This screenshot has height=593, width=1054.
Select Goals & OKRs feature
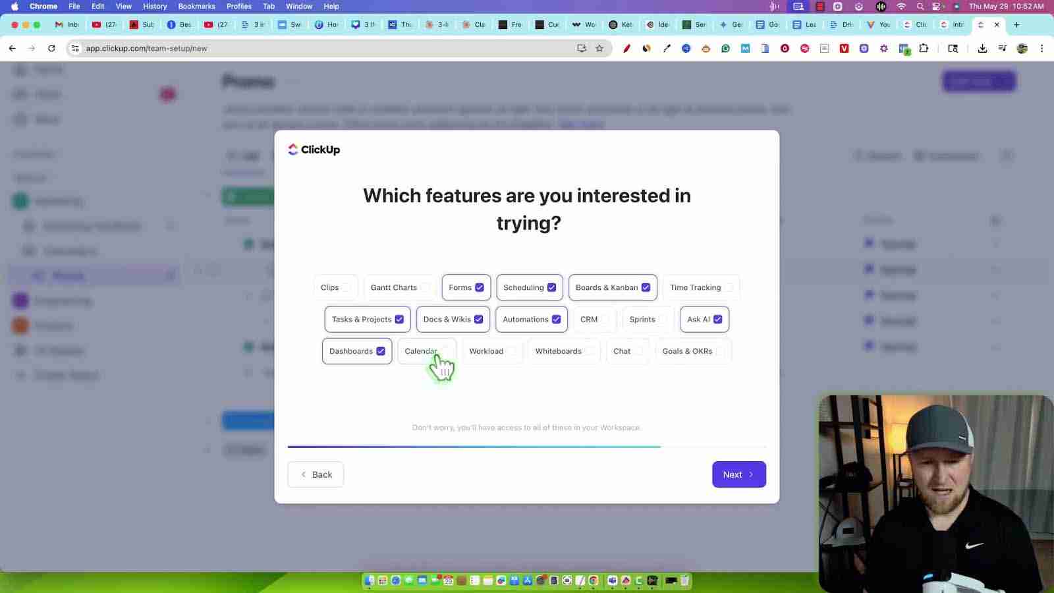coord(693,351)
